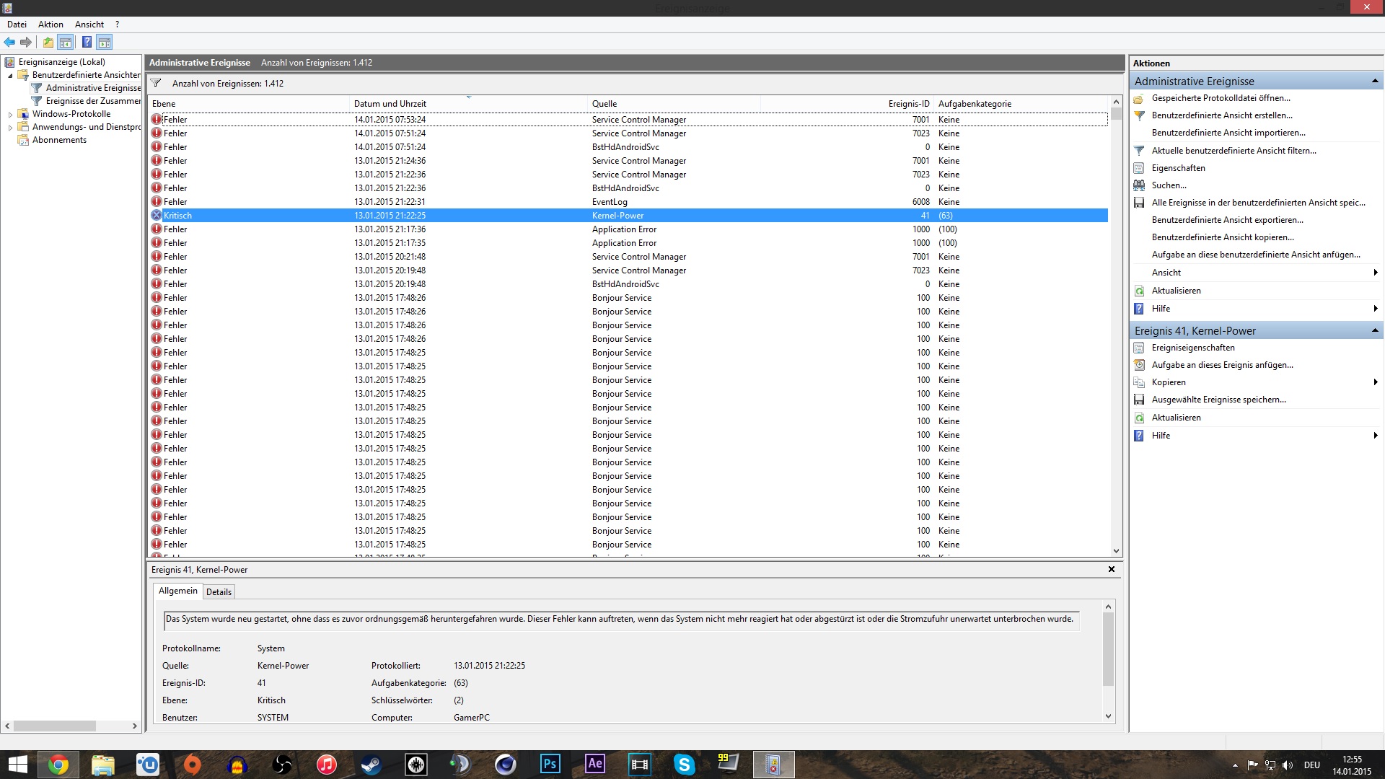The height and width of the screenshot is (779, 1385).
Task: Collapse the Benutzerdefinierte Ansichten tree node
Action: pyautogui.click(x=10, y=76)
